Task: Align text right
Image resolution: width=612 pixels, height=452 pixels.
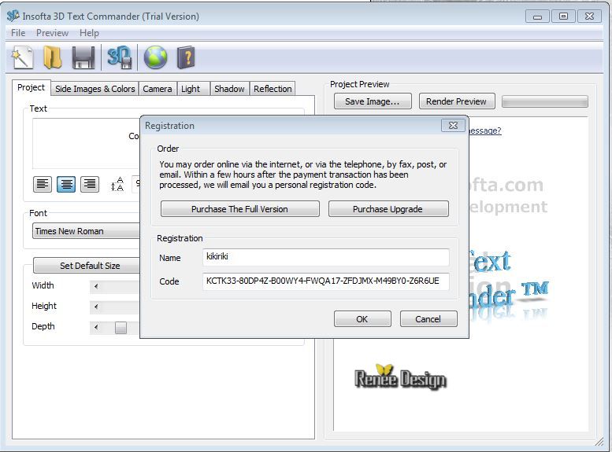Action: [x=90, y=183]
